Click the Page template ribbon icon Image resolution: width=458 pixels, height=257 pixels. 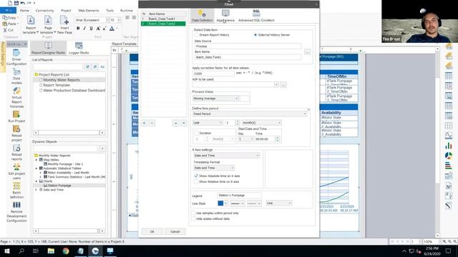tap(48, 25)
